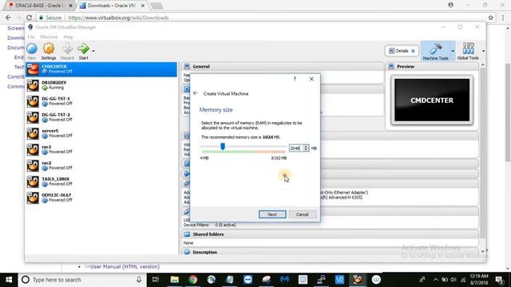Bookmark this page with the star icon
This screenshot has height=287, width=511.
[490, 18]
